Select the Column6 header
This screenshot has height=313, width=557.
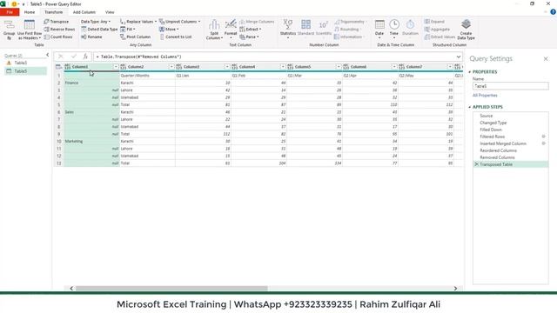[x=370, y=67]
